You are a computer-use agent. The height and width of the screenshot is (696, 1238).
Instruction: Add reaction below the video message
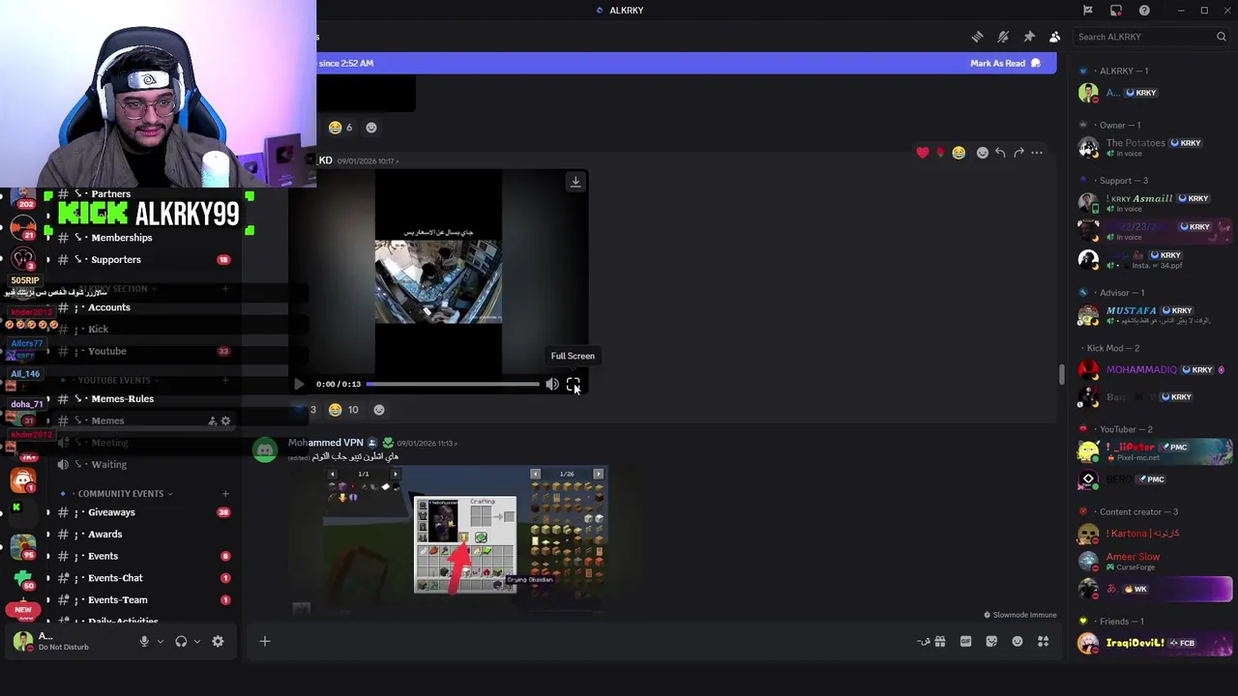click(x=379, y=410)
